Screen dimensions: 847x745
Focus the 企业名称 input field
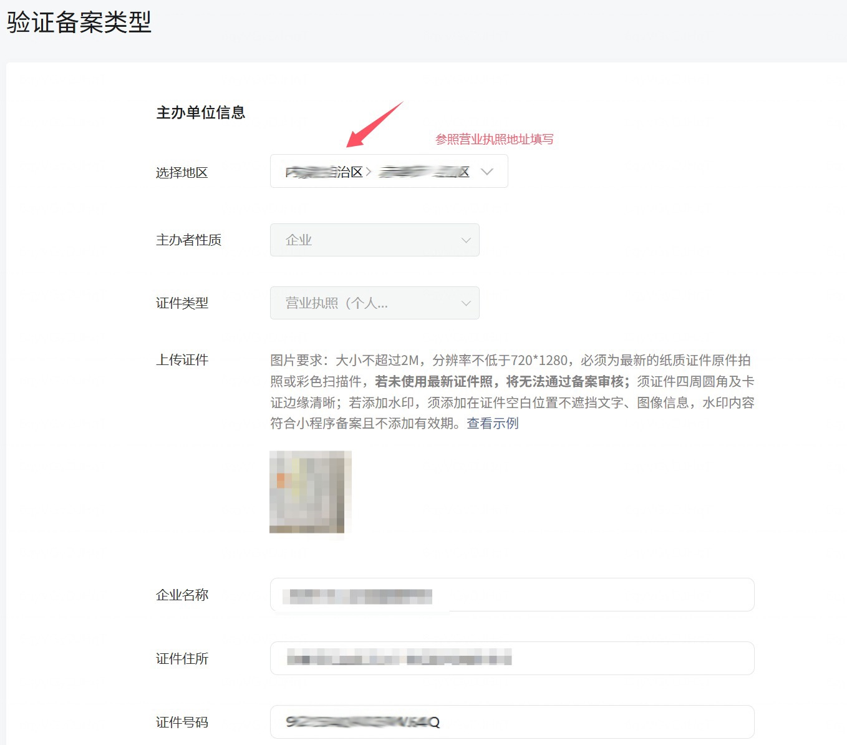tap(511, 595)
